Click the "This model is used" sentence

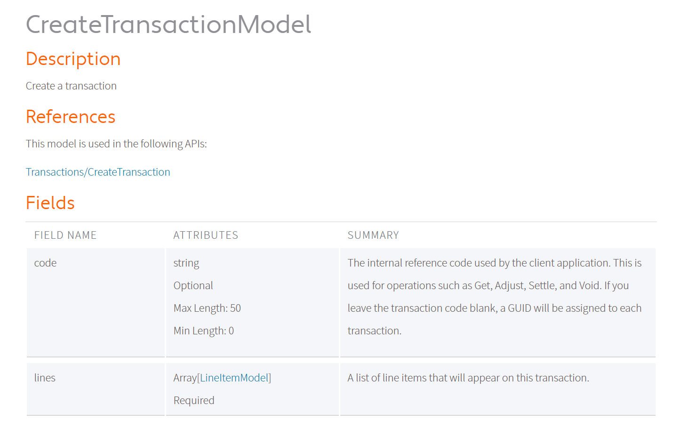click(x=116, y=144)
